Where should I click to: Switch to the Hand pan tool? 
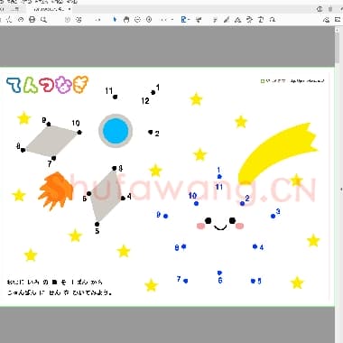coord(126,20)
